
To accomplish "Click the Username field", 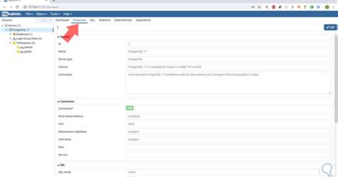I will point(228,139).
